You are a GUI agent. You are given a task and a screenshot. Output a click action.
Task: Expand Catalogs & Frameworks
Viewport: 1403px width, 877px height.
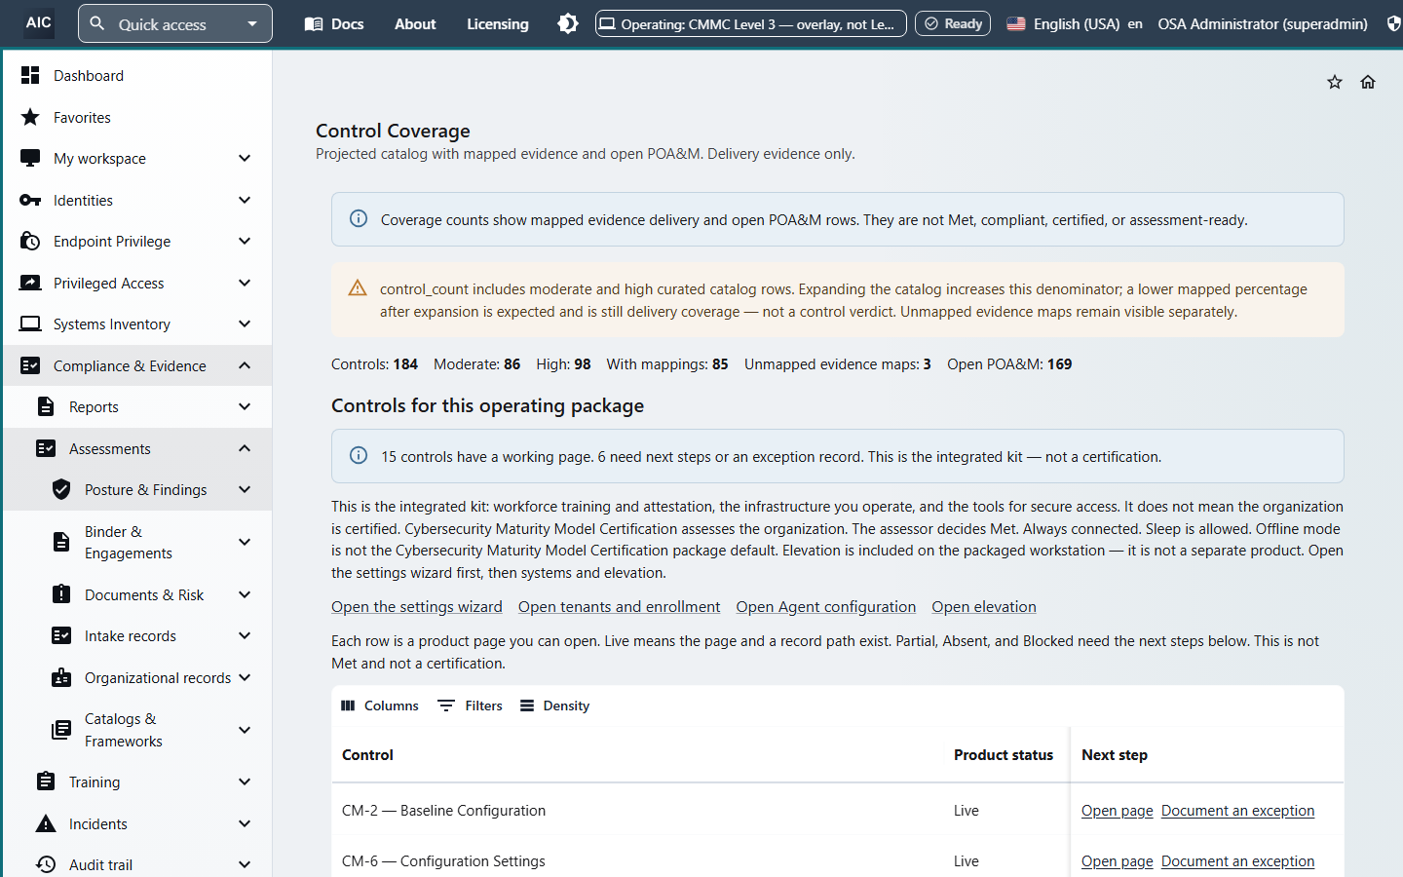(x=245, y=730)
